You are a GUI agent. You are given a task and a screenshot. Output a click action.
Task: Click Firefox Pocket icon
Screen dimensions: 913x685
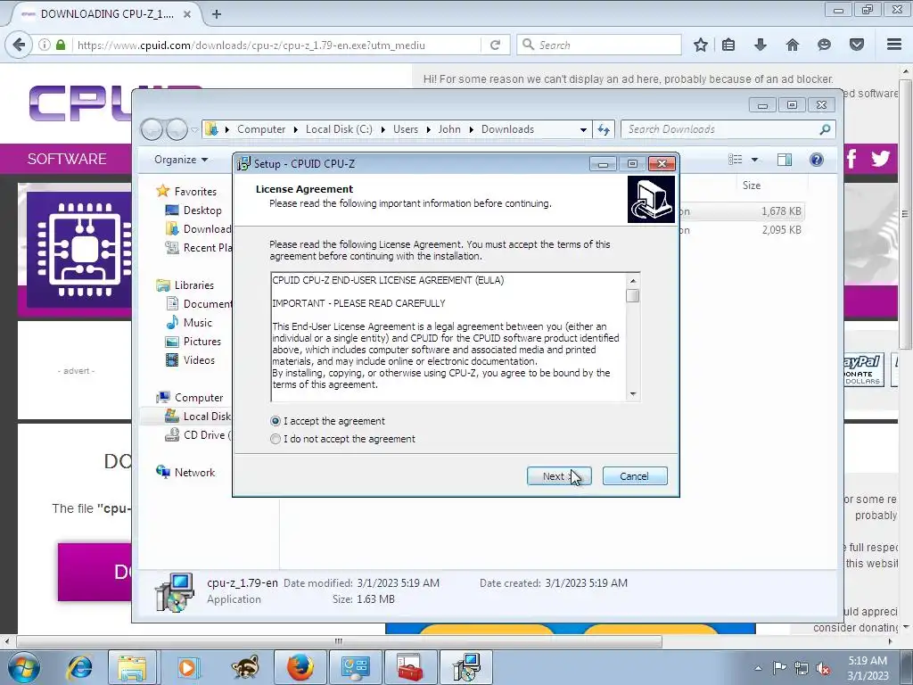click(x=856, y=45)
